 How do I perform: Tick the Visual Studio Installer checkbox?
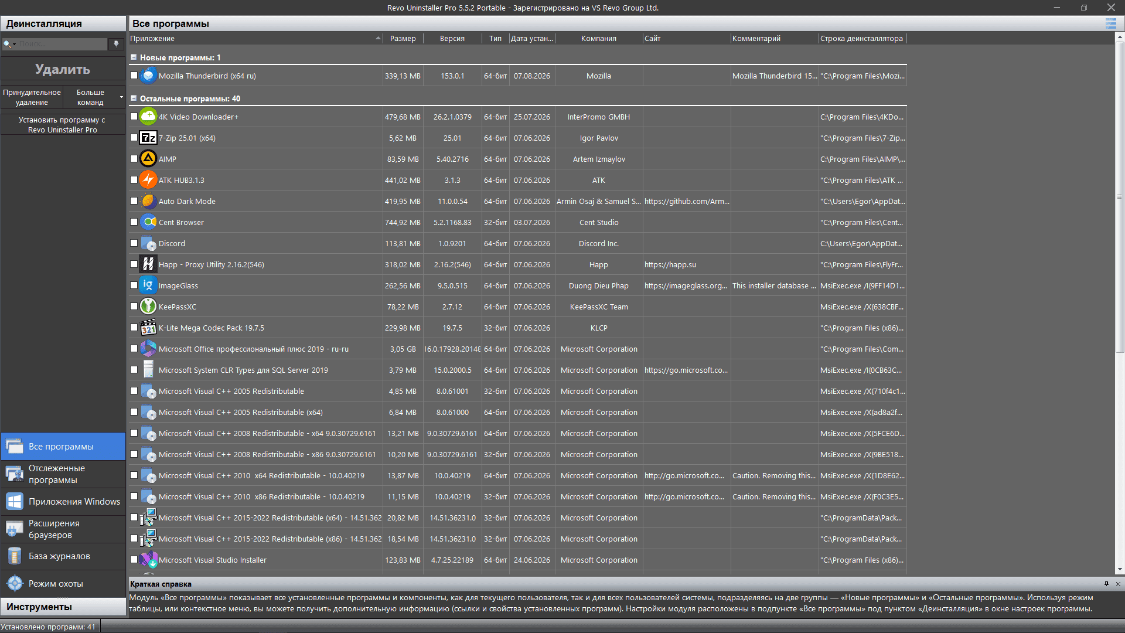pos(134,560)
